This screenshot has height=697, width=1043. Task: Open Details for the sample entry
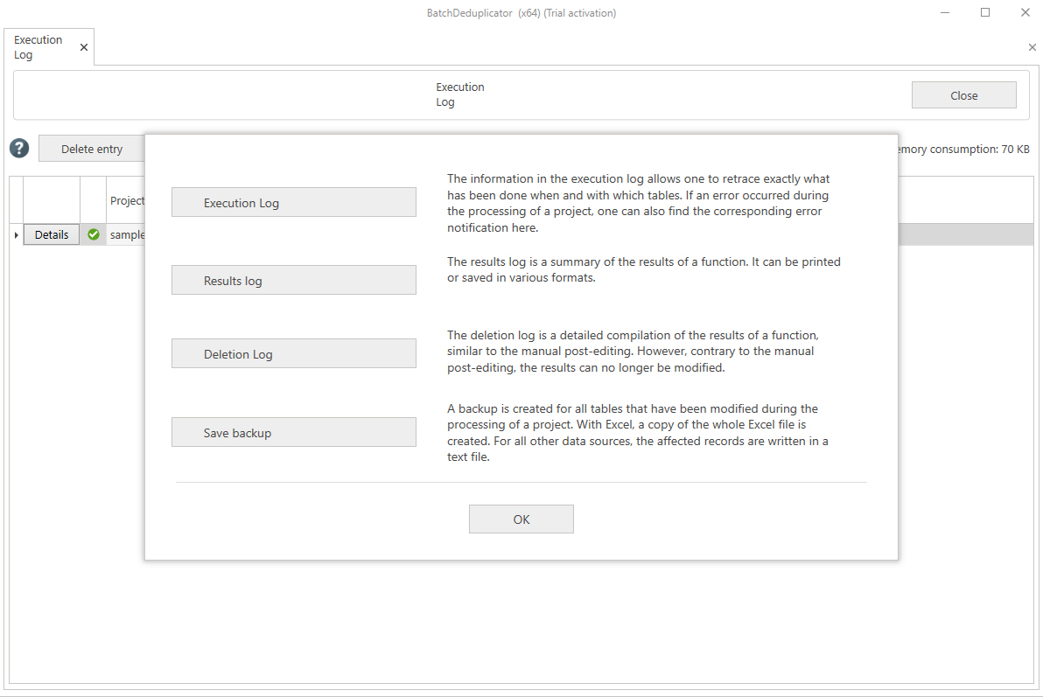pyautogui.click(x=52, y=234)
